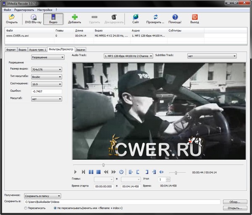Screen dimensions: 252x215
Task: Expand the Размер видео 704x576 dropdown
Action: click(46, 69)
